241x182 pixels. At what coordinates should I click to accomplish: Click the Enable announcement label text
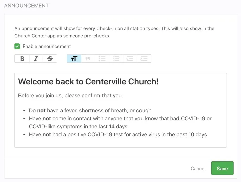point(46,46)
